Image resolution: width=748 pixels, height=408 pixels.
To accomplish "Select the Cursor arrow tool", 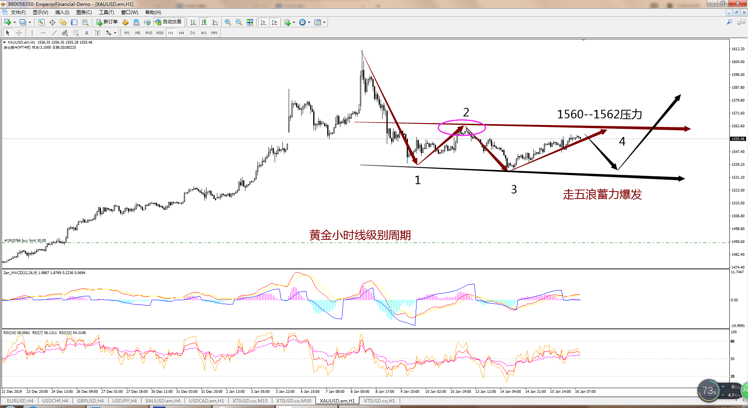I will [8, 33].
